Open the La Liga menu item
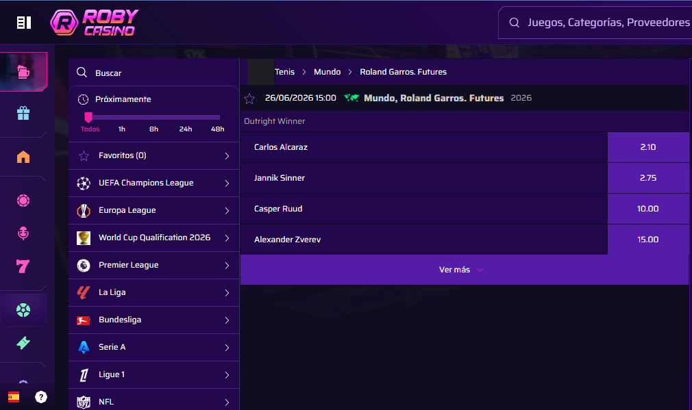The width and height of the screenshot is (692, 410). pos(153,293)
